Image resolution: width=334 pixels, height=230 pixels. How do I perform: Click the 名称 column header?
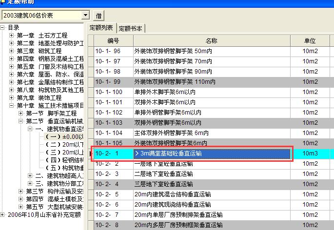coord(212,40)
